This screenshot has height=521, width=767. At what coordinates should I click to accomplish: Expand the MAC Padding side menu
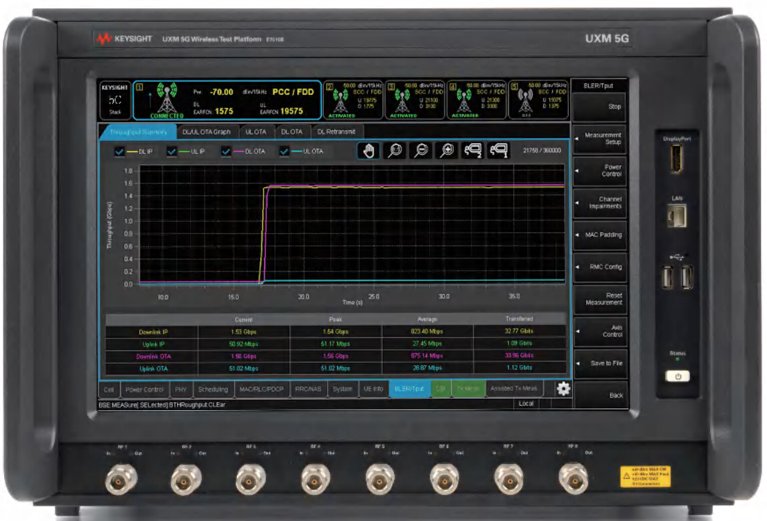[600, 235]
